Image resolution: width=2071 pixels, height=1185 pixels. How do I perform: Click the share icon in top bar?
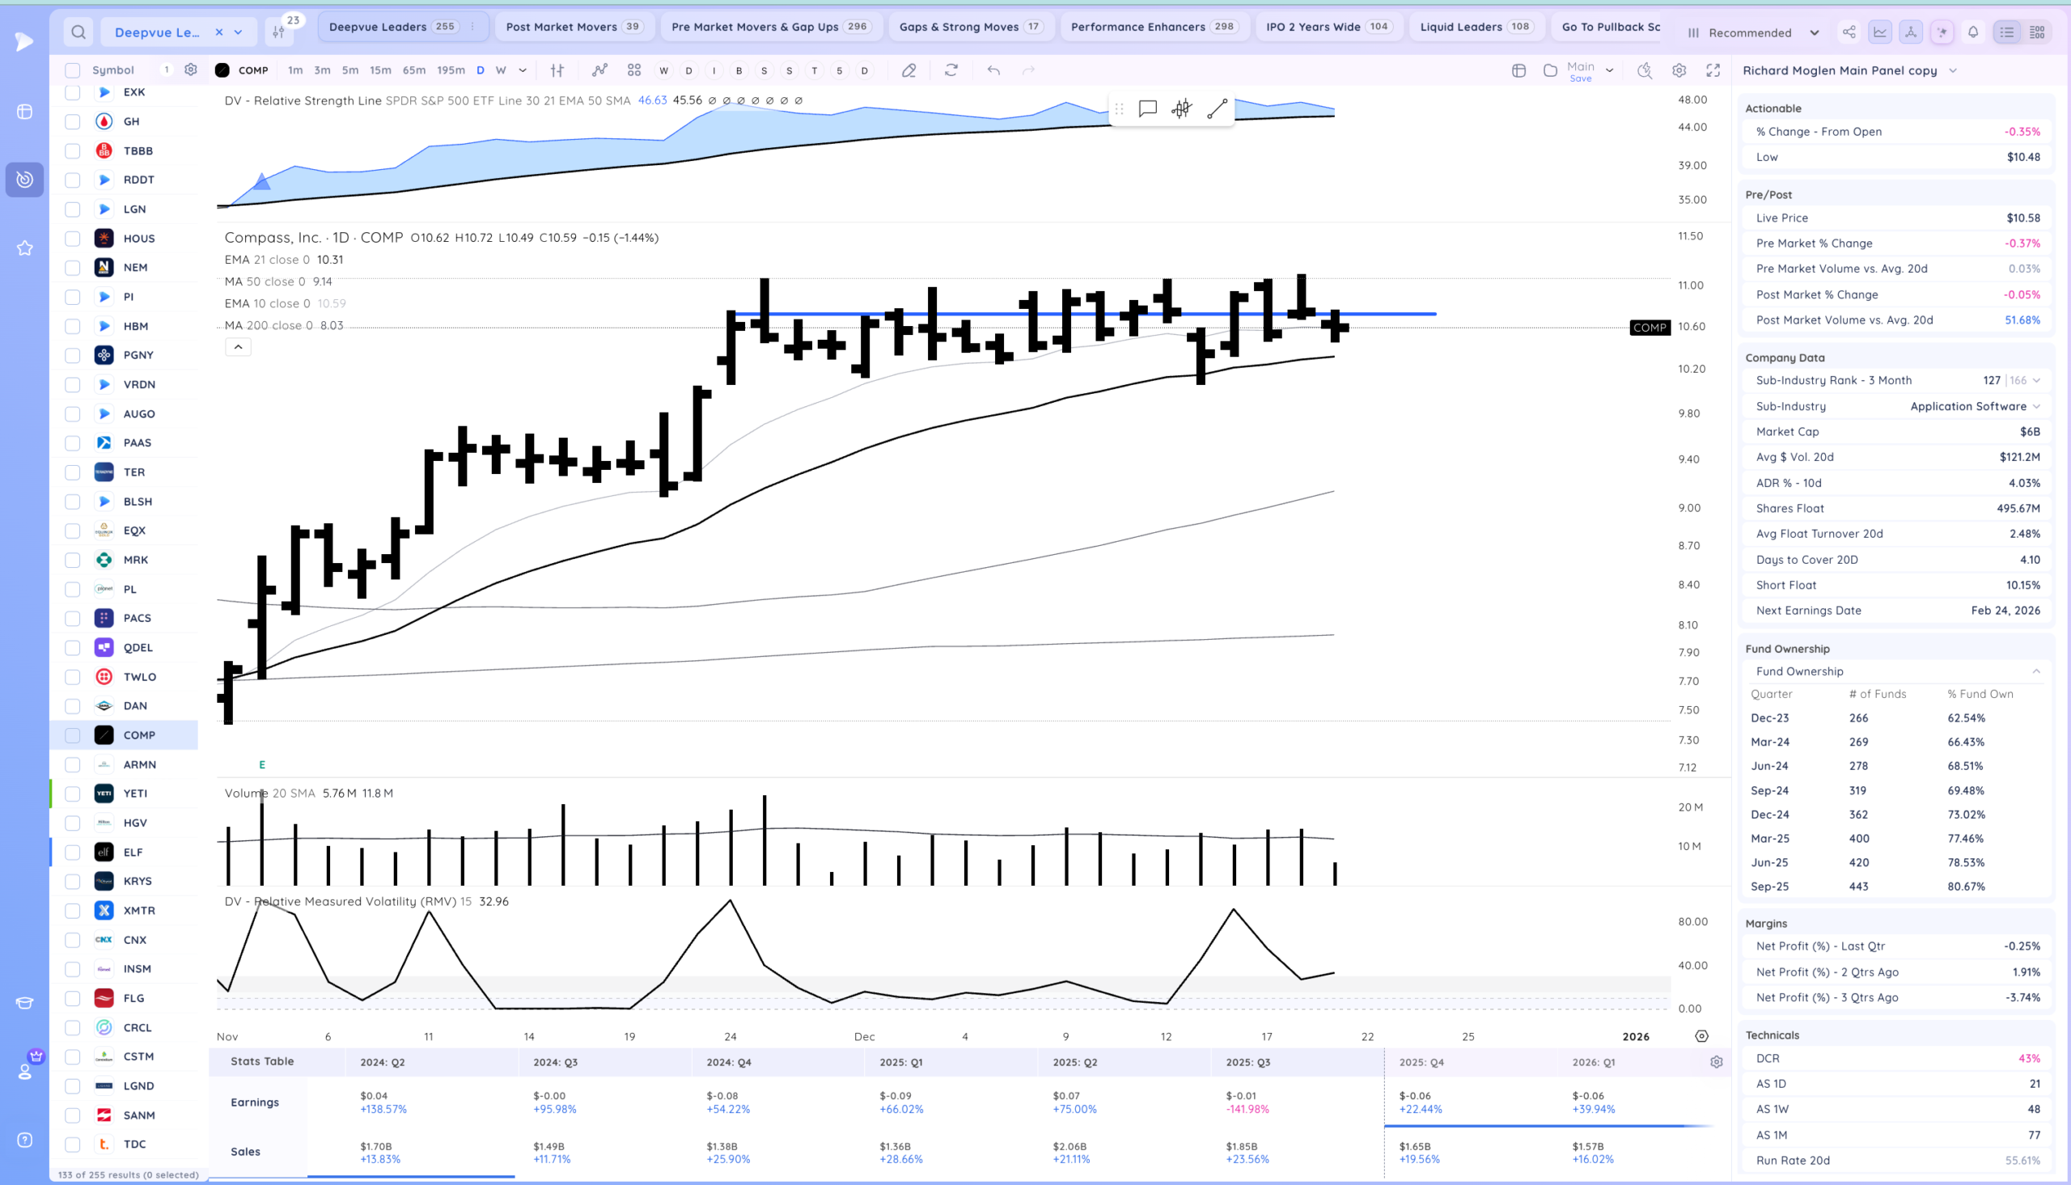point(1849,32)
